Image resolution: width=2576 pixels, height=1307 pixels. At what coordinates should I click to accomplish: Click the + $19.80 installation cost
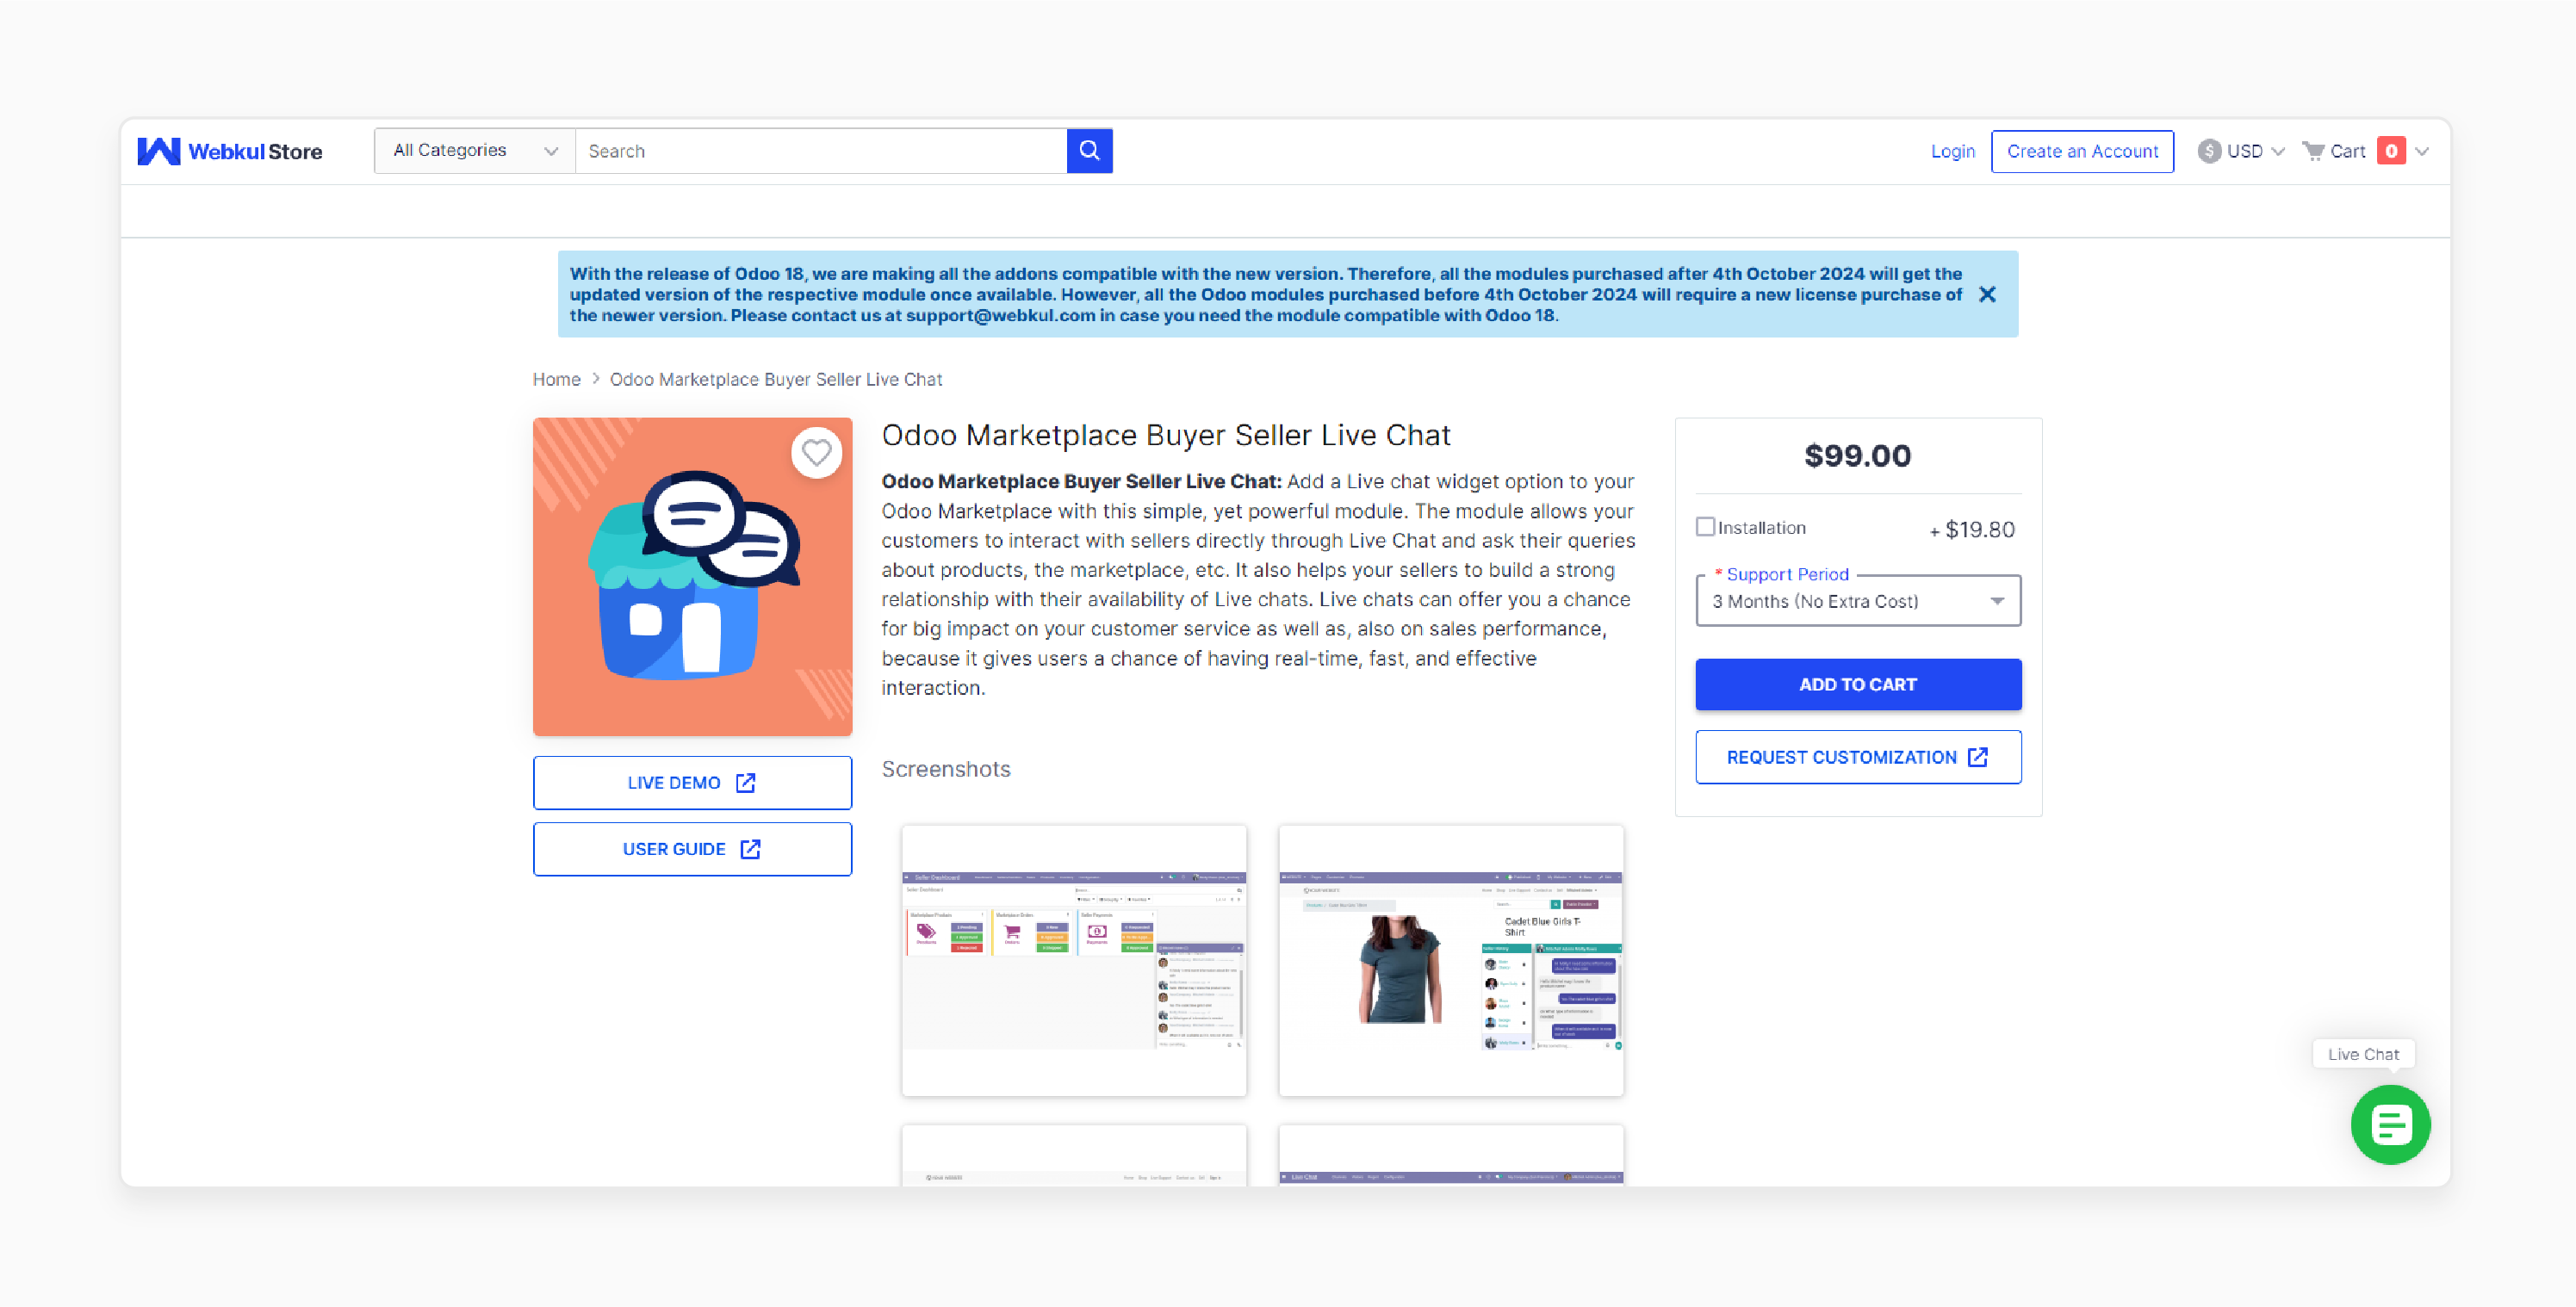click(1971, 530)
